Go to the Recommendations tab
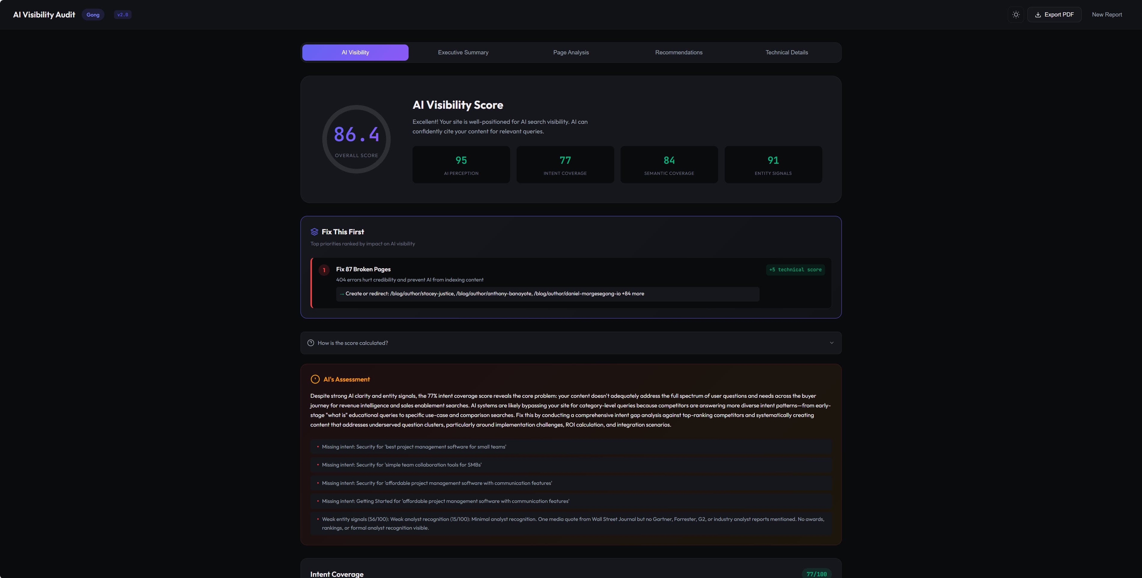Image resolution: width=1142 pixels, height=578 pixels. click(x=678, y=52)
